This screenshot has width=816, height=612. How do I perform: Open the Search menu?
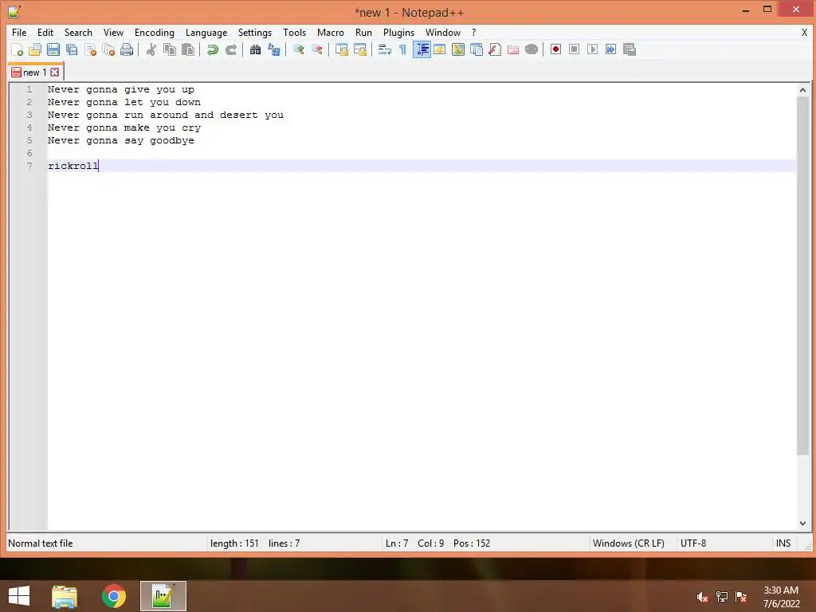(78, 32)
